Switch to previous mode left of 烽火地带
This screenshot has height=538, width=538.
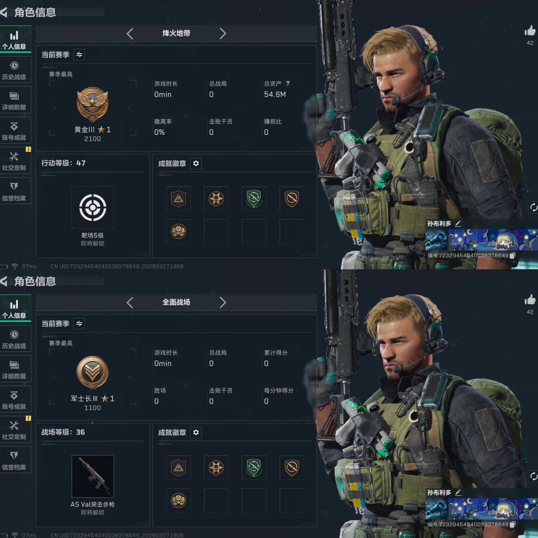pyautogui.click(x=130, y=34)
